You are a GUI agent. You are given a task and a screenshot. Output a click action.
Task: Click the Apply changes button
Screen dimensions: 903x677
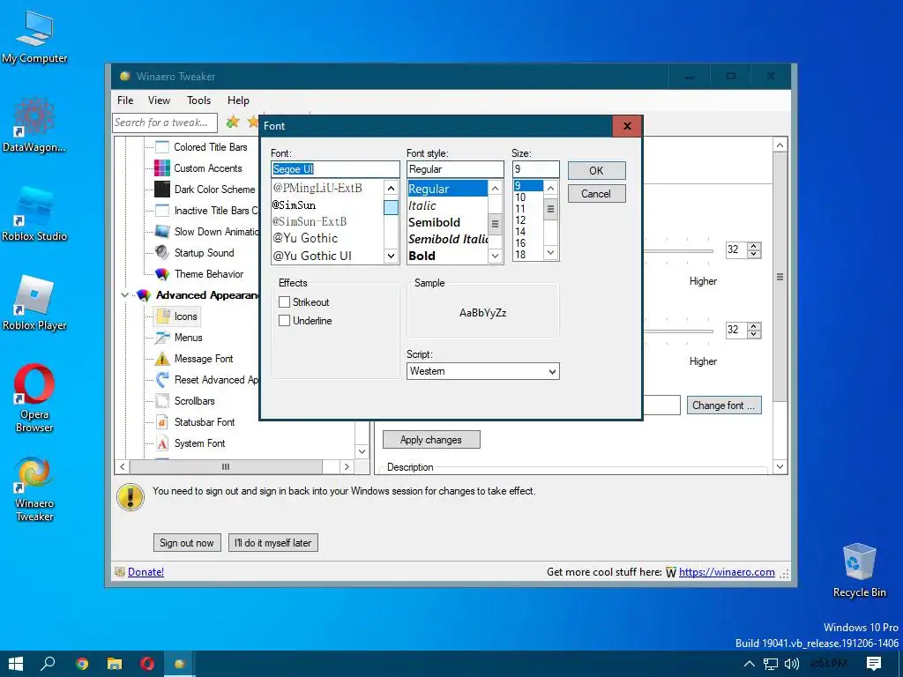[431, 440]
